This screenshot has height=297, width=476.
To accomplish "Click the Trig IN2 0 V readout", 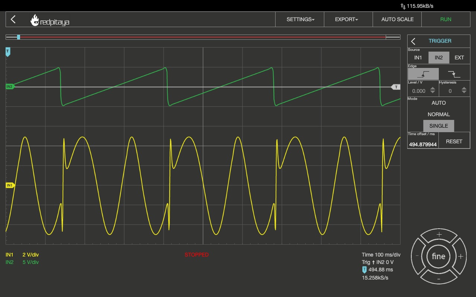I will coord(378,262).
